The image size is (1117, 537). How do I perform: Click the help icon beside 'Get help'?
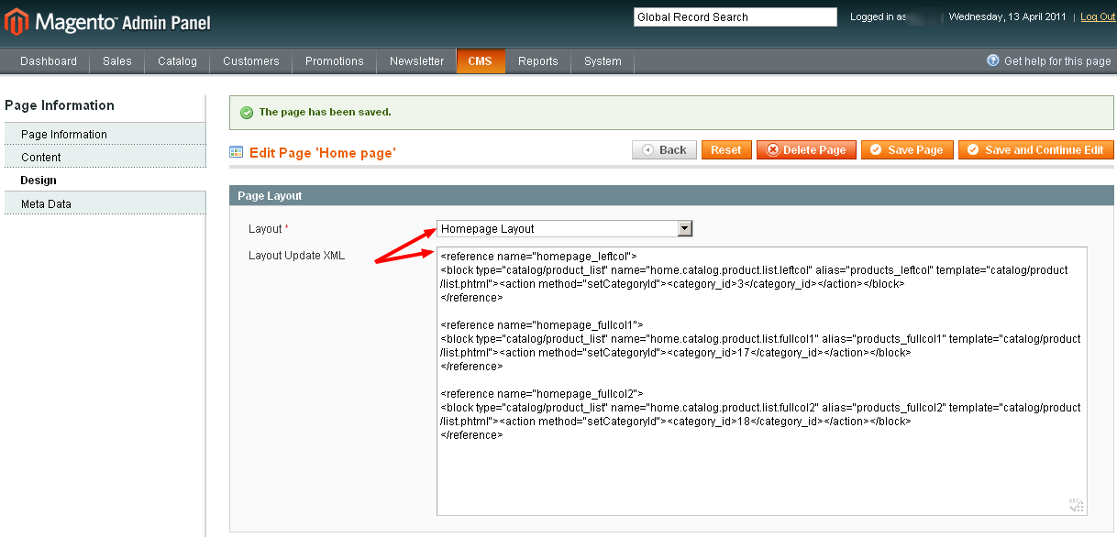(992, 60)
